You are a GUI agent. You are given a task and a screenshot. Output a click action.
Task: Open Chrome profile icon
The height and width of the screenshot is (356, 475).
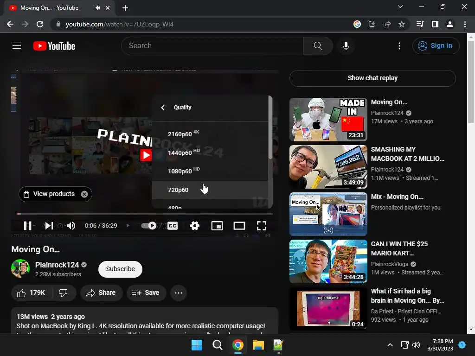coord(450,24)
